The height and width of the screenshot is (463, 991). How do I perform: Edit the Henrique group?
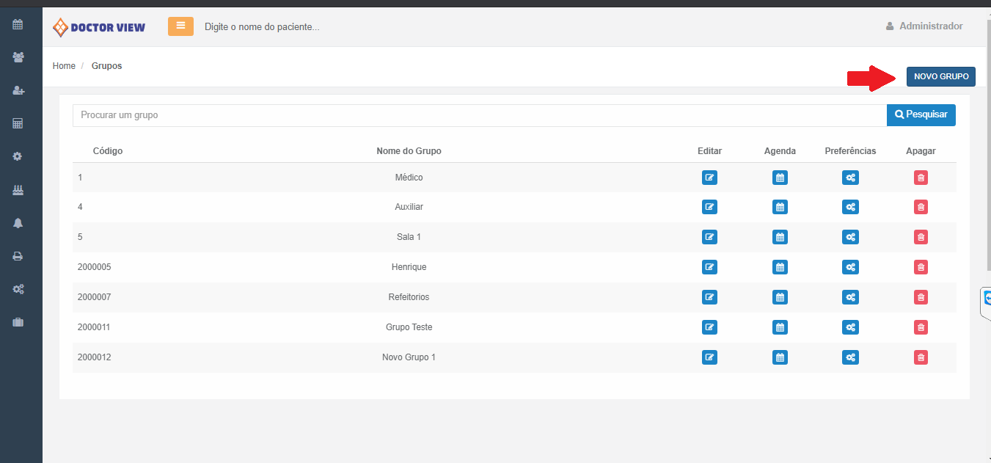709,267
